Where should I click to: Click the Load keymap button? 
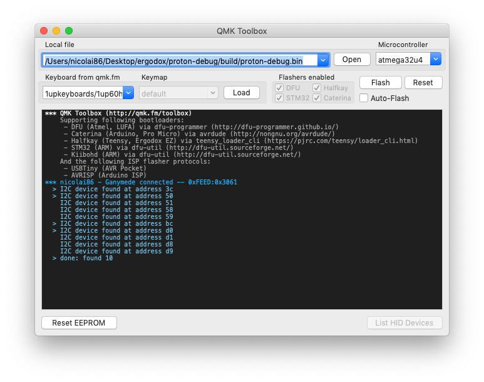click(242, 92)
